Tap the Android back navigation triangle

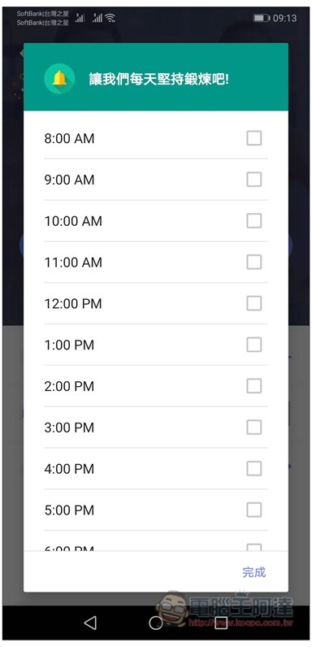coord(90,623)
